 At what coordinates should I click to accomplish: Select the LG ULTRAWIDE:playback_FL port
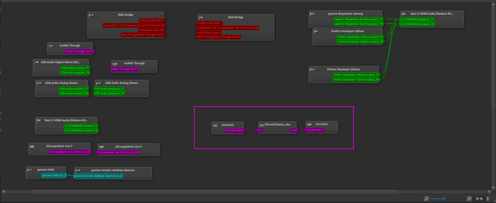[417, 19]
